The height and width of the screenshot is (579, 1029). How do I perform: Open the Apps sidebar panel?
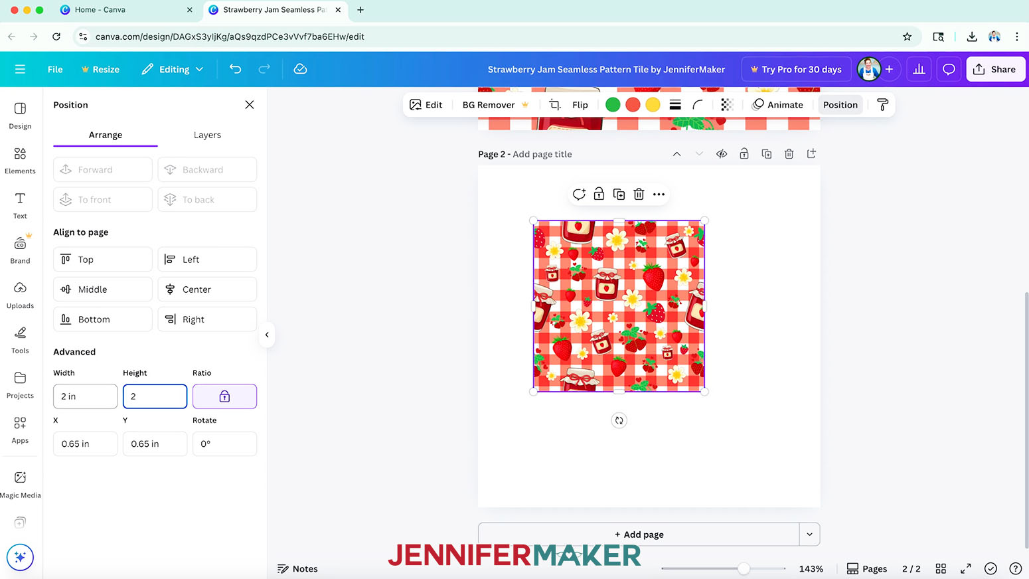20,430
